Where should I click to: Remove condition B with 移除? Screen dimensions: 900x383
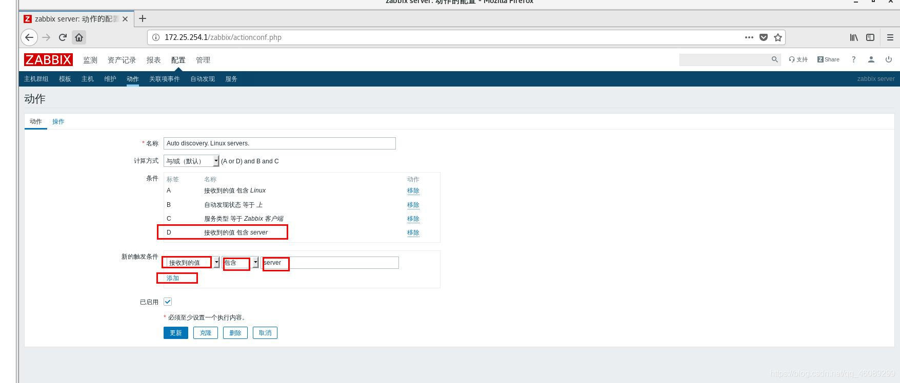point(413,205)
